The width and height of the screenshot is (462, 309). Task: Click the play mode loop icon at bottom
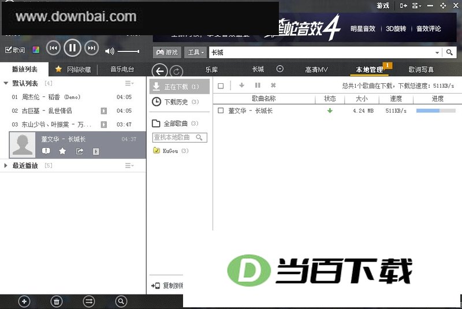click(x=89, y=301)
